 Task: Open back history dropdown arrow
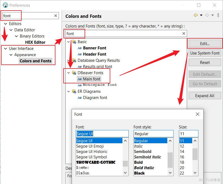(201, 15)
